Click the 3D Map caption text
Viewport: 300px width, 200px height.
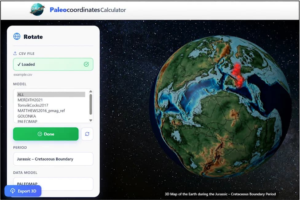220,194
